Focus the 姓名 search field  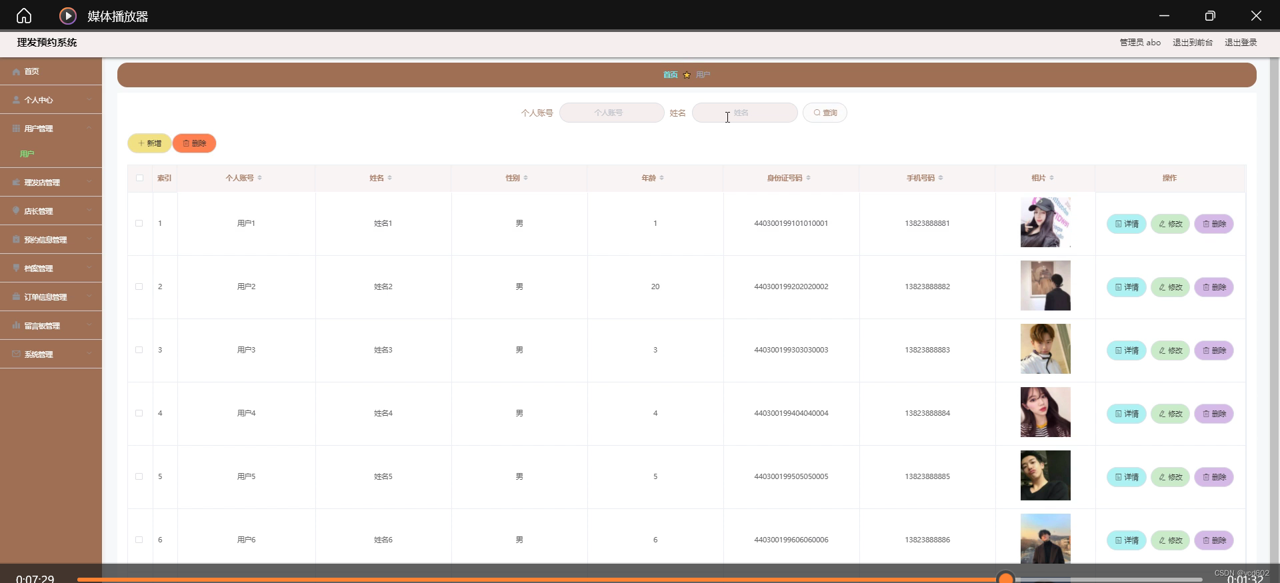tap(745, 113)
